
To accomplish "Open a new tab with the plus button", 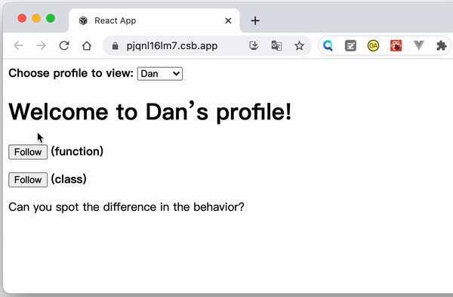I will coord(255,21).
